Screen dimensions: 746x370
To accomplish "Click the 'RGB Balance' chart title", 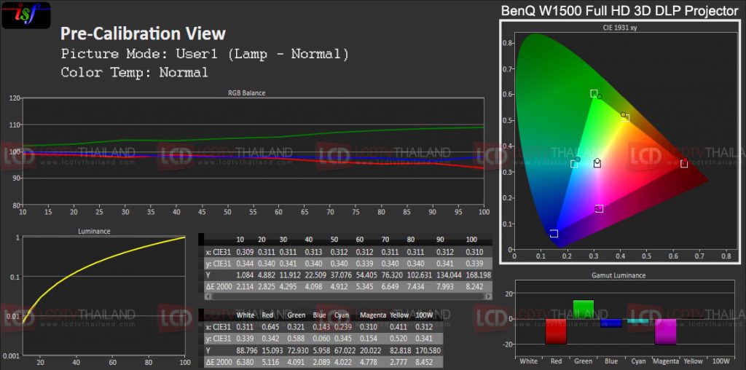I will [246, 93].
